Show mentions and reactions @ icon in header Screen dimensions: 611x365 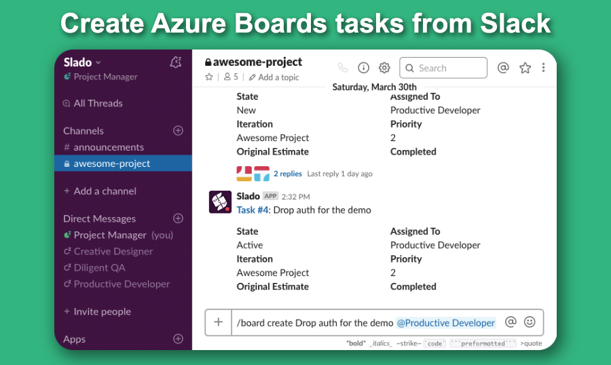point(503,68)
